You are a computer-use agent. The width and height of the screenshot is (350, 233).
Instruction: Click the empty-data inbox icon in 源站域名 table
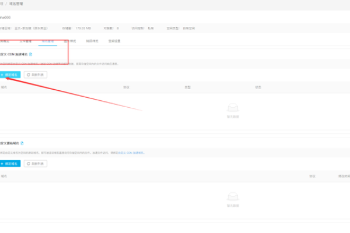[233, 197]
